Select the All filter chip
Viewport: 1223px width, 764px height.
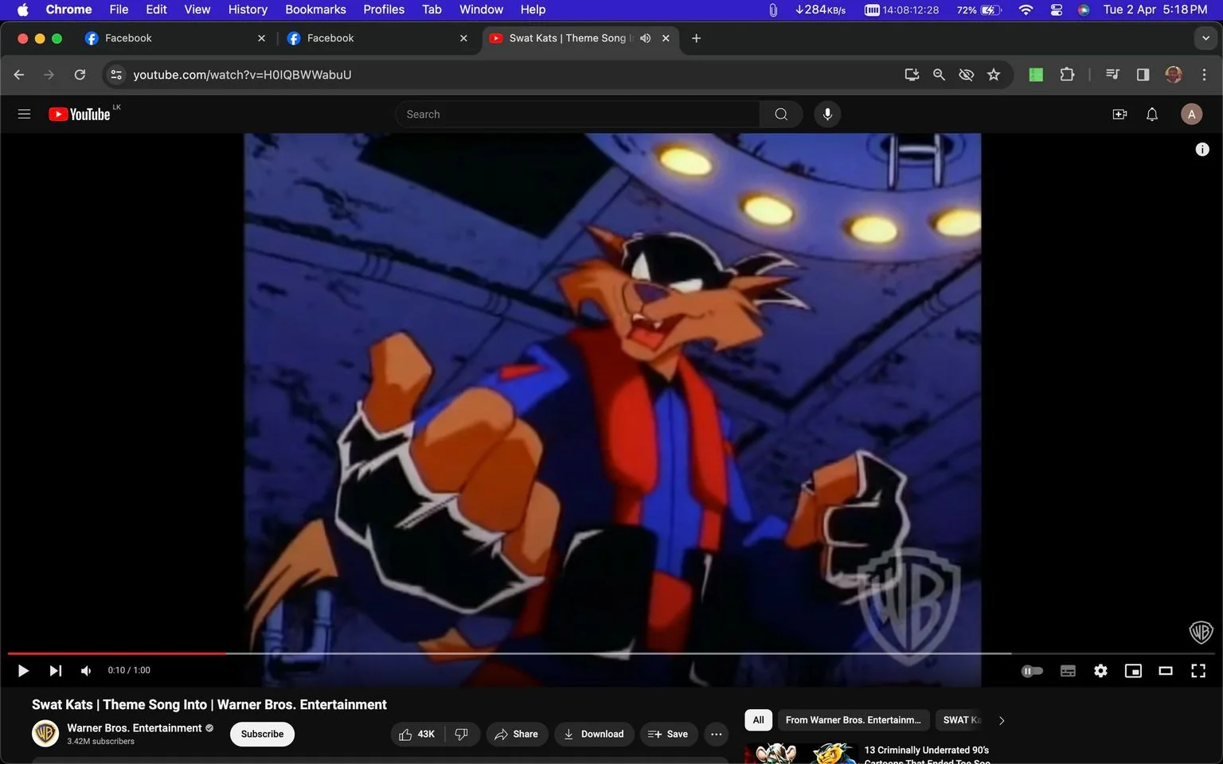click(x=758, y=720)
